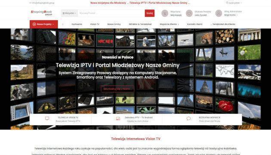The width and height of the screenshot is (271, 155).
Task: Open the Hurtownia menu item
Action: (x=77, y=24)
